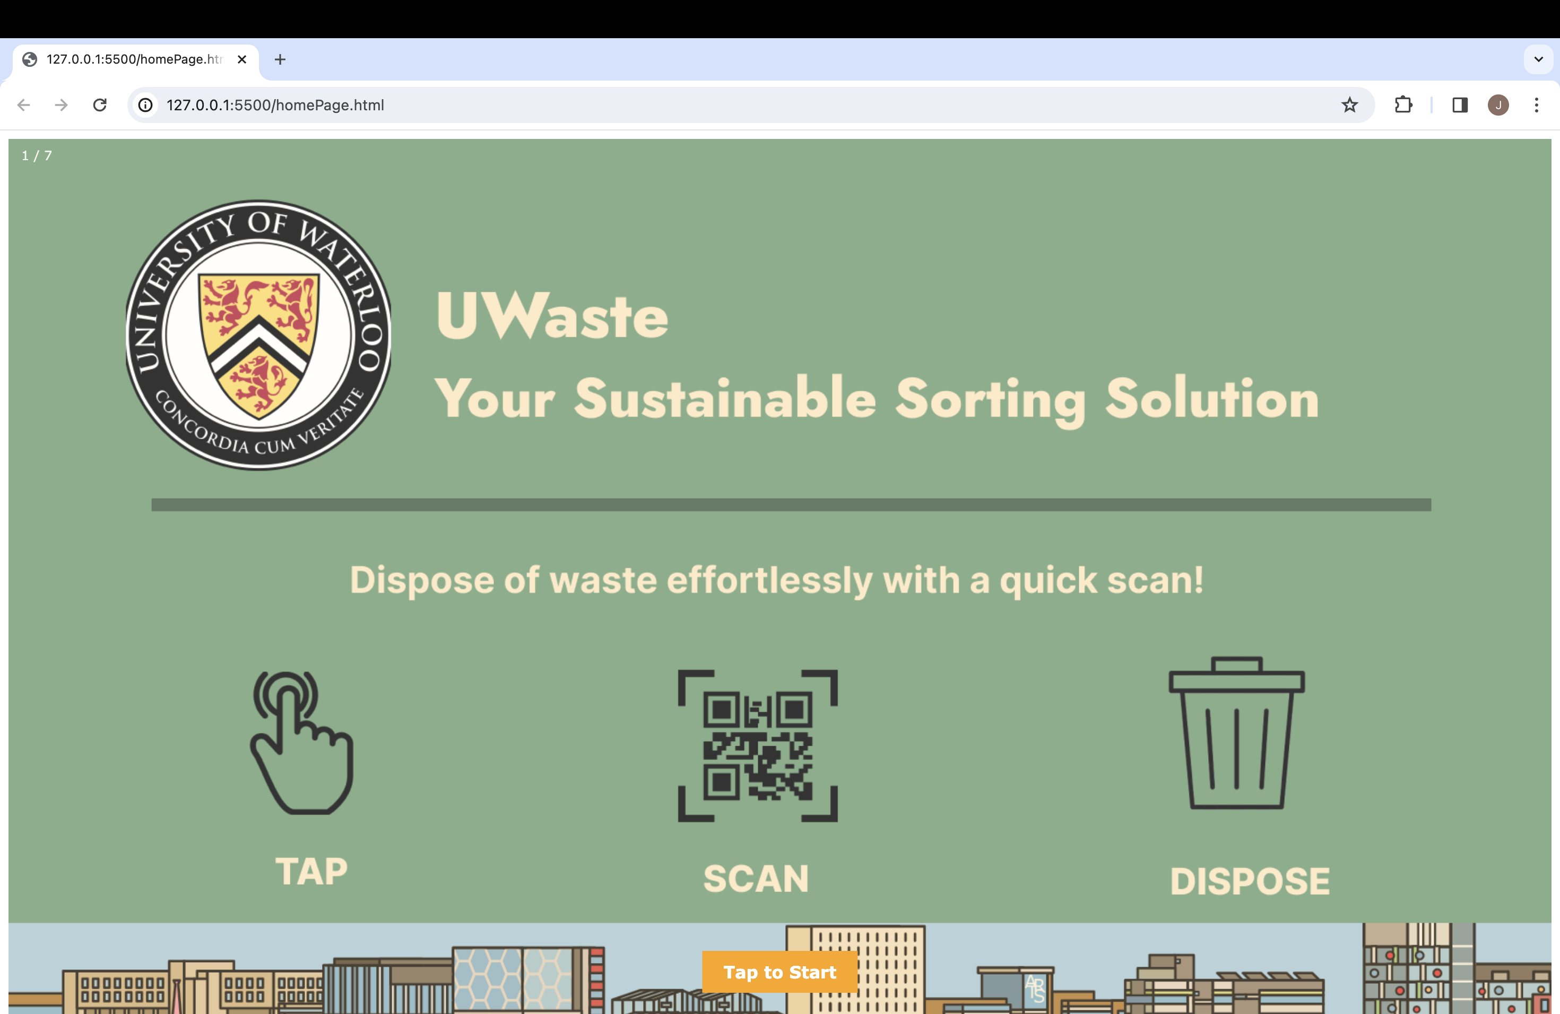Click the QR code scan icon

(758, 746)
